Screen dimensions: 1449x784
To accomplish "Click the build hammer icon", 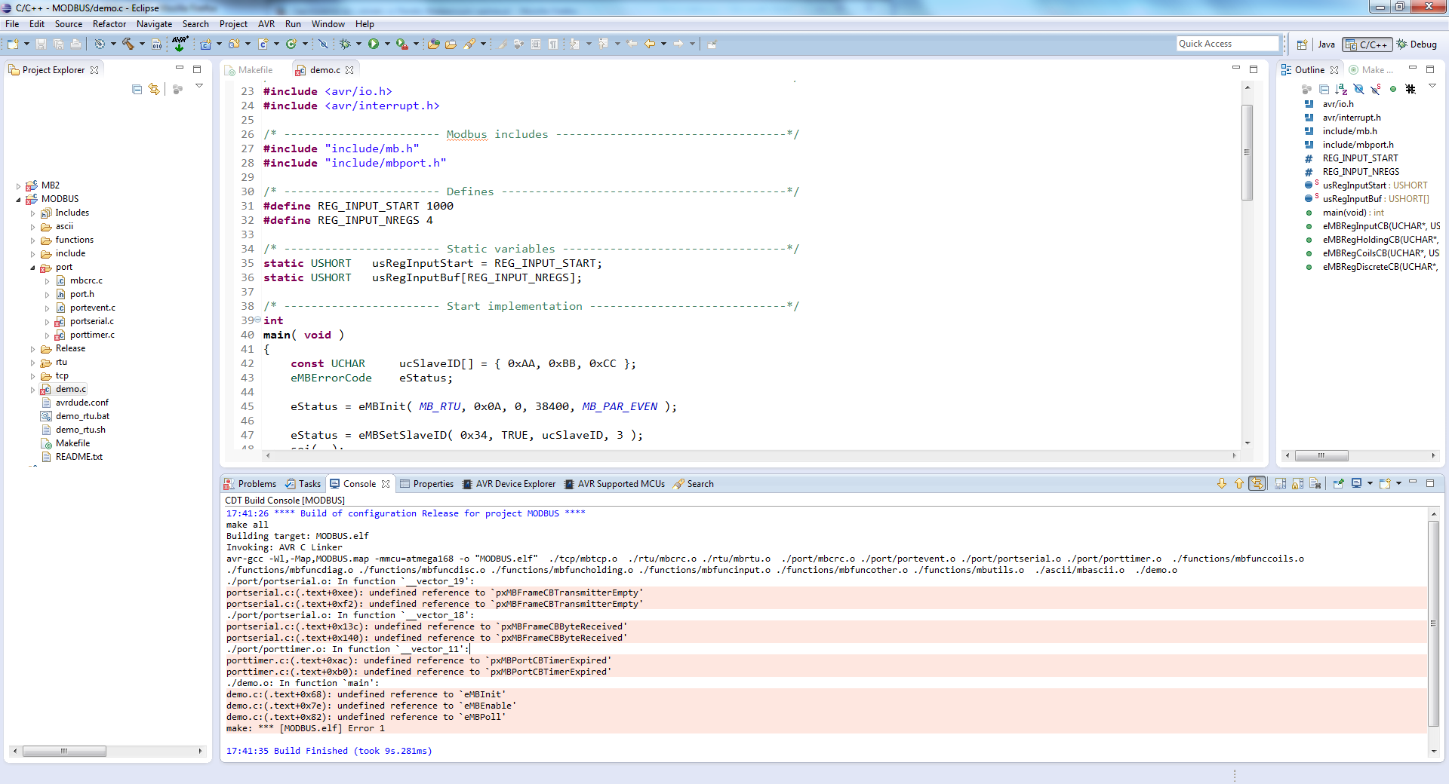I will 128,44.
